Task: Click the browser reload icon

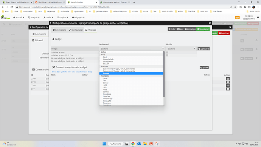Action: point(12,7)
